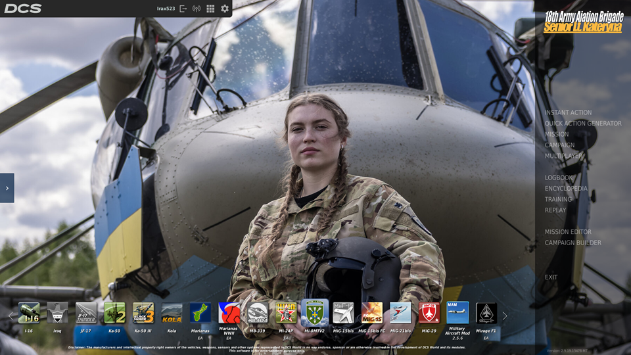Open the Instant Action menu

click(x=568, y=112)
